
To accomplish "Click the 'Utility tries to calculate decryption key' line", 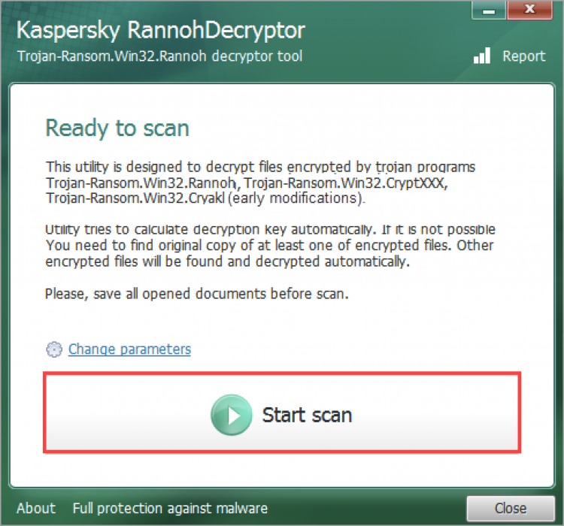I will (x=270, y=229).
